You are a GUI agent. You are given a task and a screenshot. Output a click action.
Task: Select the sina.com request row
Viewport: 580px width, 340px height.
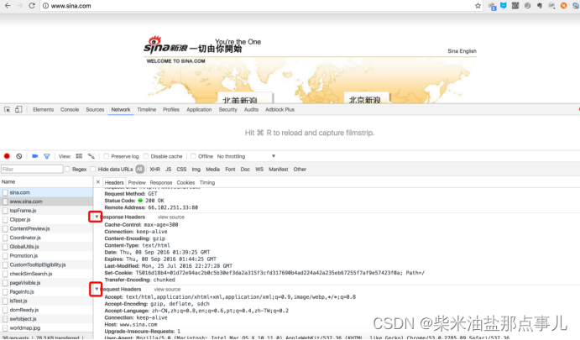46,192
